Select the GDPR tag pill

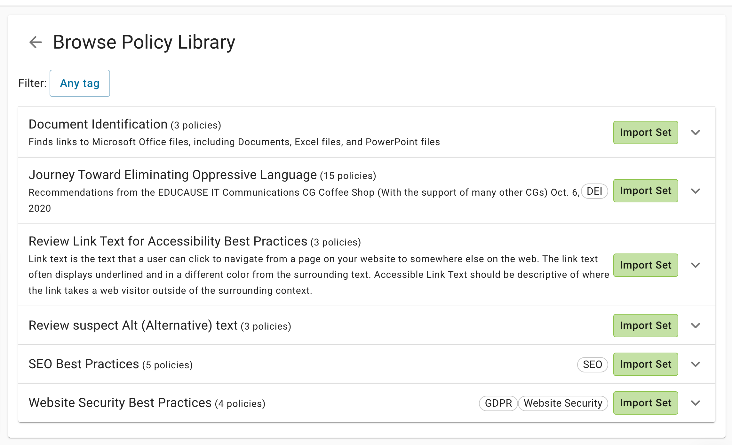(x=498, y=403)
